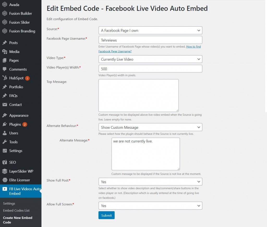Open Create New Embed Code submenu
267x227 pixels.
click(x=17, y=220)
